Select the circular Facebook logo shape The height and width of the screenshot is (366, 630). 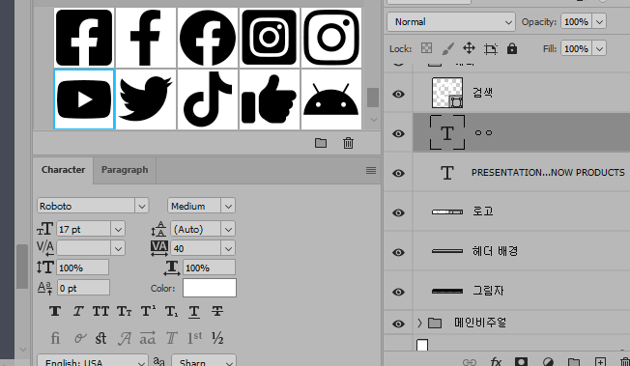pyautogui.click(x=208, y=38)
